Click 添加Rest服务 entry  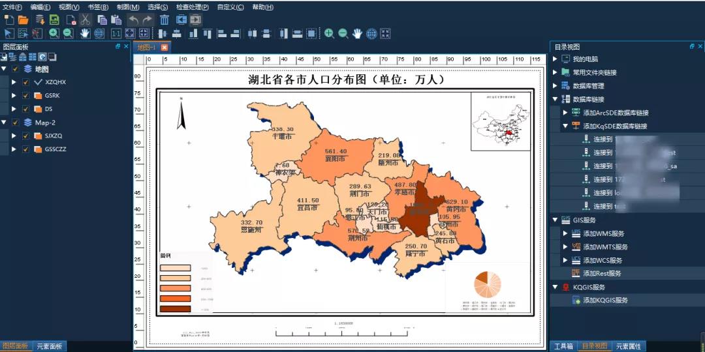[x=602, y=274]
